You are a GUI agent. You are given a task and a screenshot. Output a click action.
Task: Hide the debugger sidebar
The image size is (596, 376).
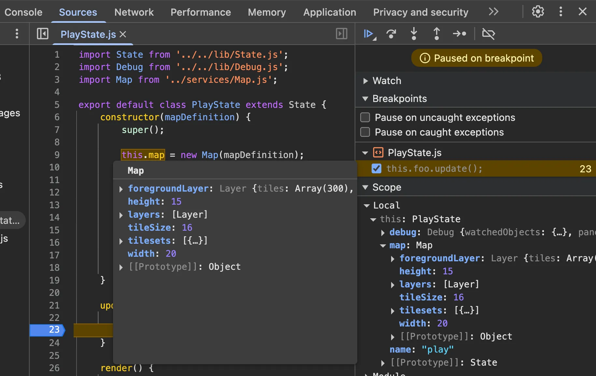(x=341, y=34)
